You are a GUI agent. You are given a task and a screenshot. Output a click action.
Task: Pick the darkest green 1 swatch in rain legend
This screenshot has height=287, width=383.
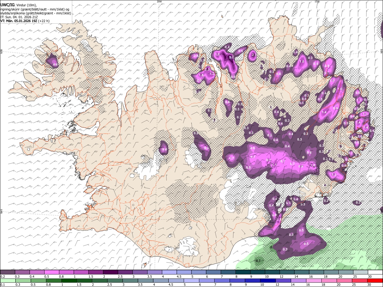tap(69, 280)
